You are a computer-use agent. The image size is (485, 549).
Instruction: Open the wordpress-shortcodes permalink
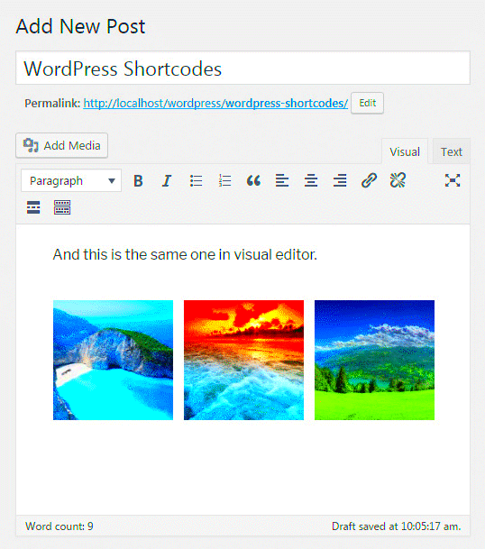pos(215,104)
